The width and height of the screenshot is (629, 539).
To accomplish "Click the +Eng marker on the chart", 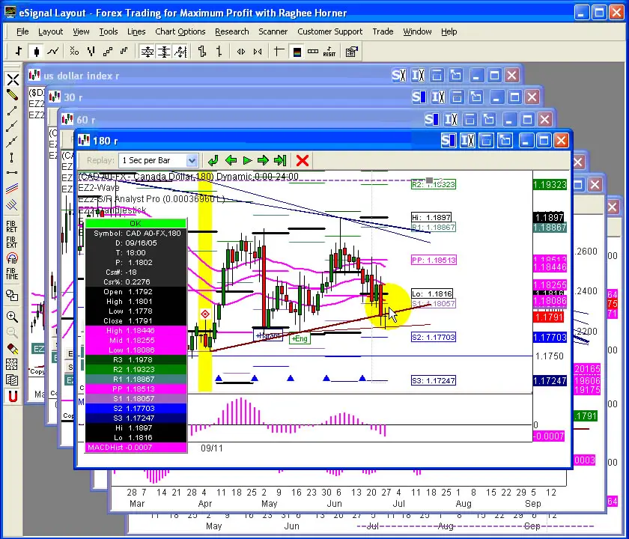I will click(300, 338).
